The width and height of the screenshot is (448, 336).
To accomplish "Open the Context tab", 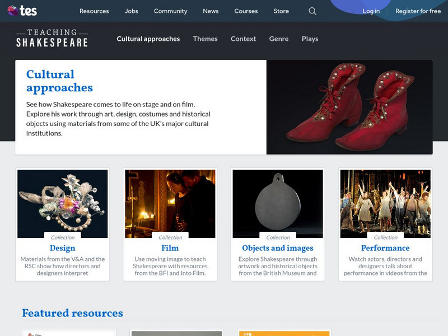I will (243, 39).
